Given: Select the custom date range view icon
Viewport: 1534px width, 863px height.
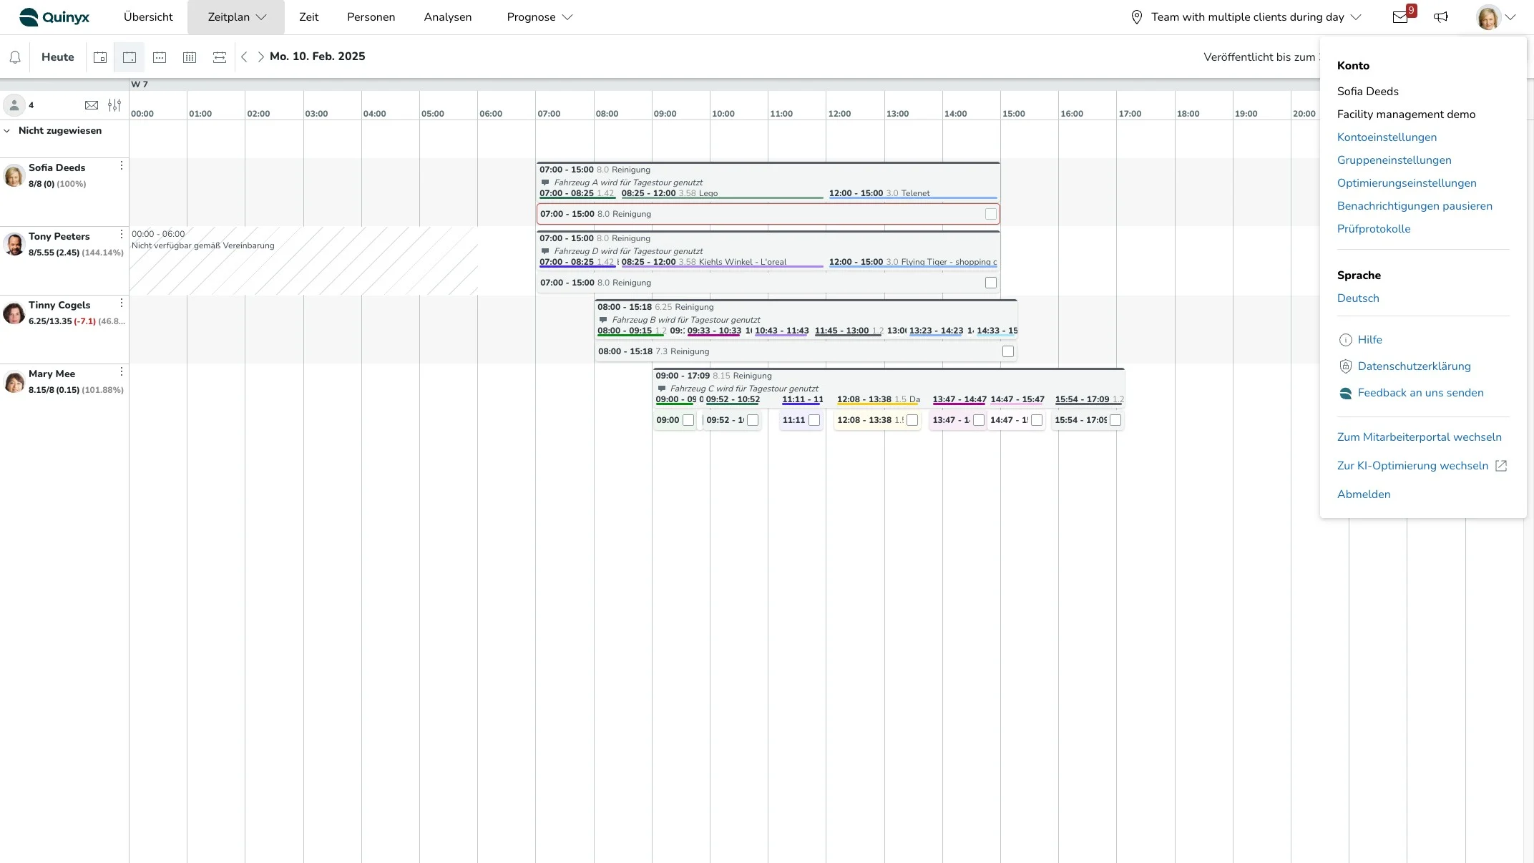Looking at the screenshot, I should point(220,57).
